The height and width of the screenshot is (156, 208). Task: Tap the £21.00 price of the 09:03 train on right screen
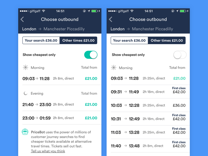tap(179, 78)
